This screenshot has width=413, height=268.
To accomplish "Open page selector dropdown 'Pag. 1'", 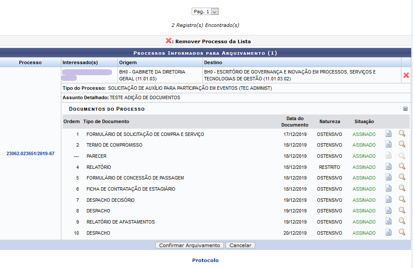I will coord(205,12).
